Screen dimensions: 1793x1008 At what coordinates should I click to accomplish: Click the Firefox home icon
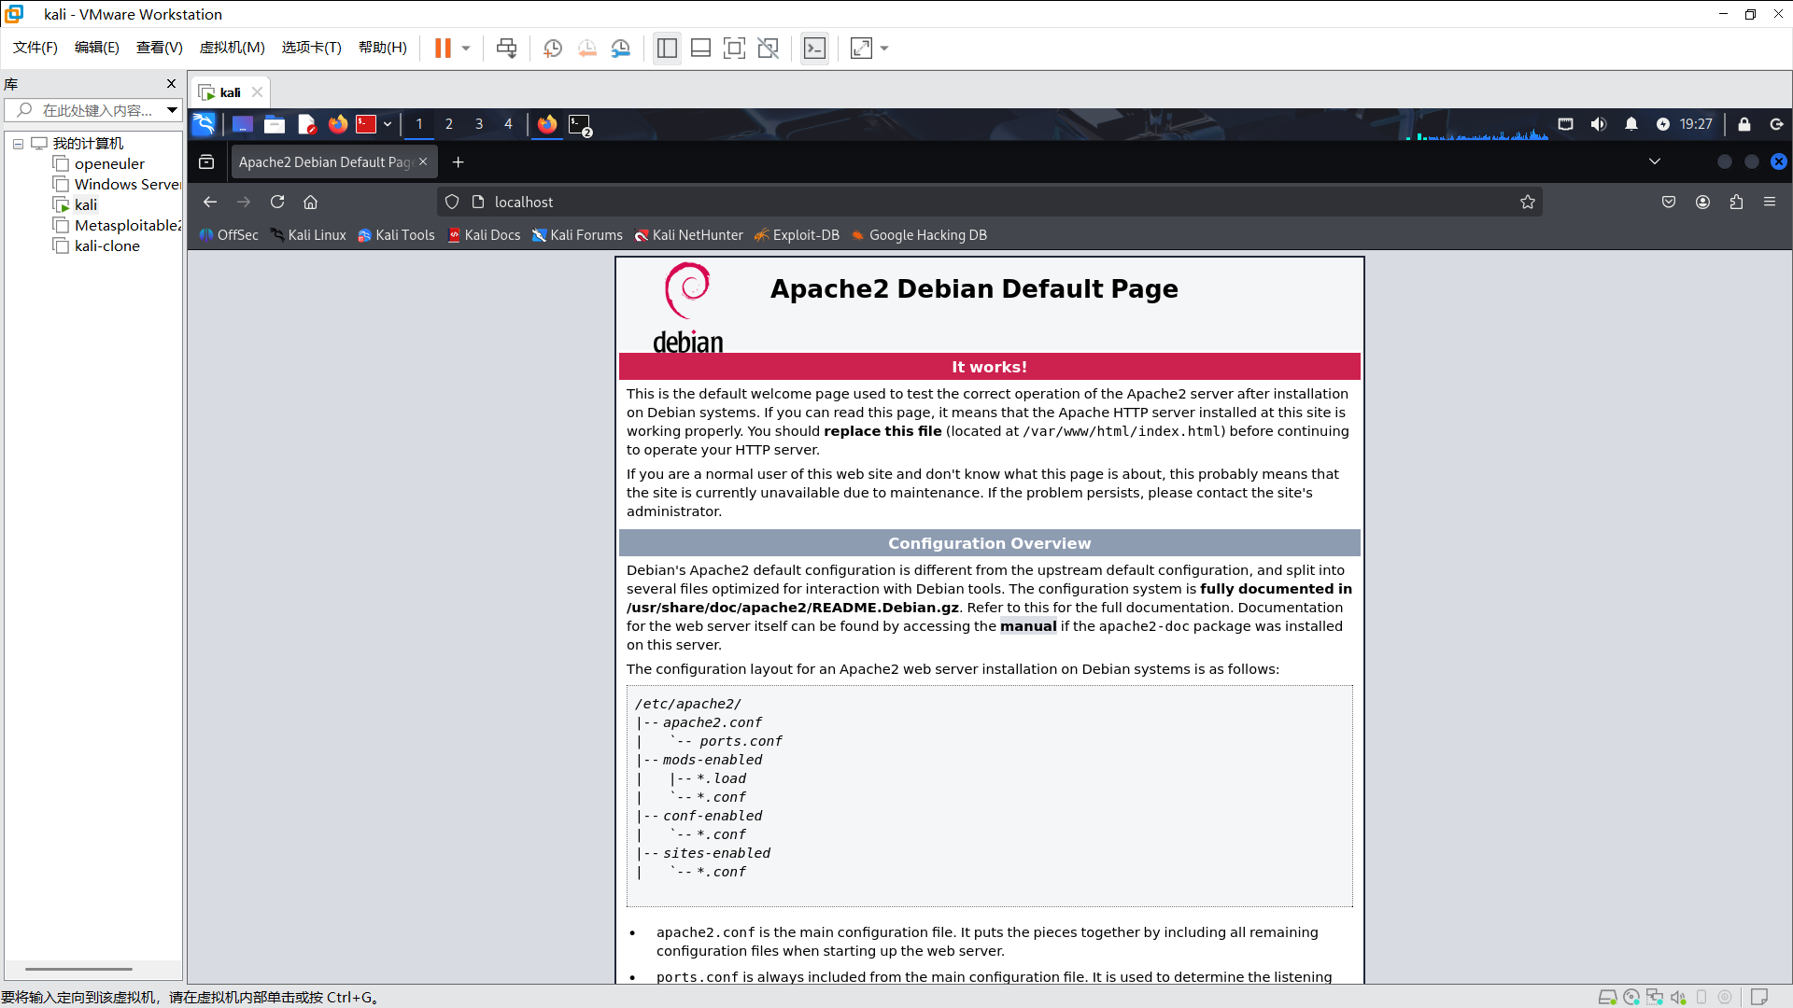(311, 202)
